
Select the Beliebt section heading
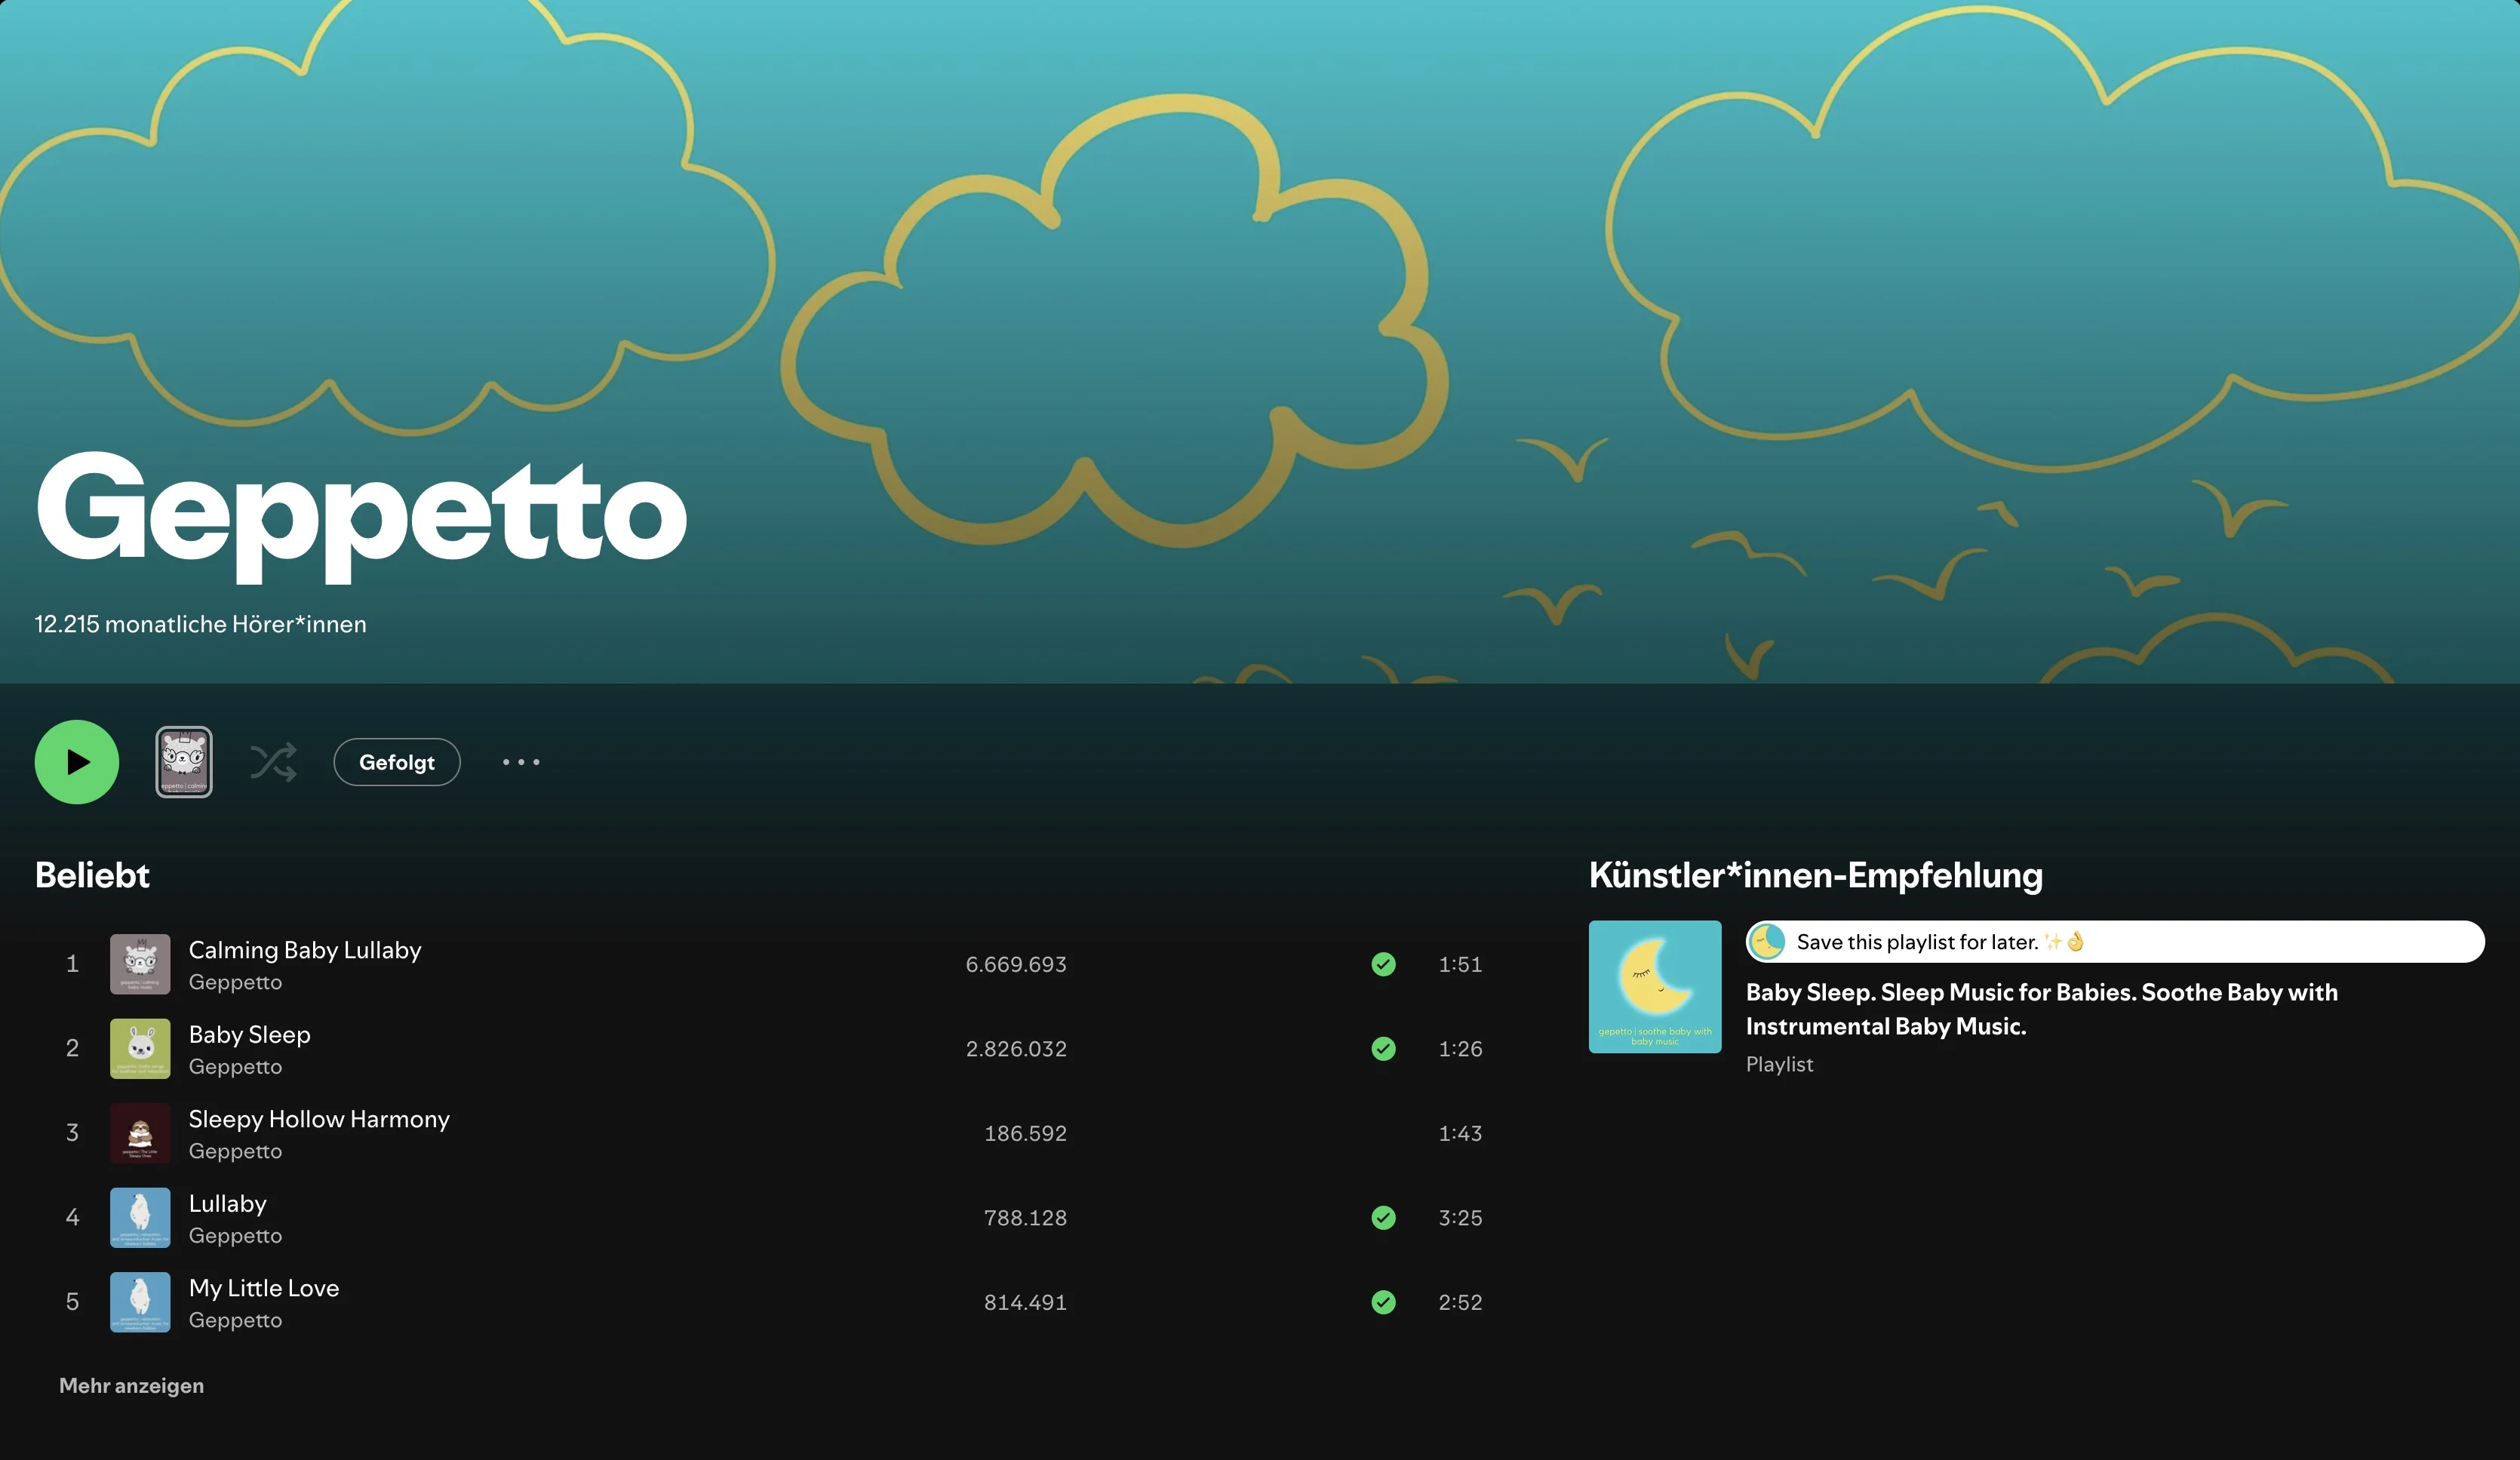[92, 875]
